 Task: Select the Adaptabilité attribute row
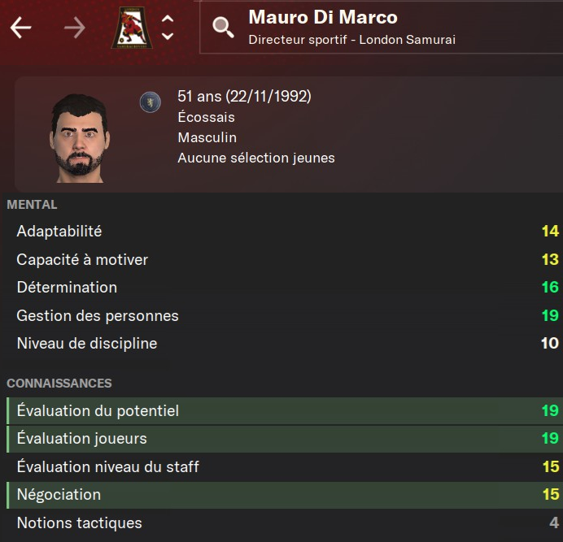pos(281,232)
